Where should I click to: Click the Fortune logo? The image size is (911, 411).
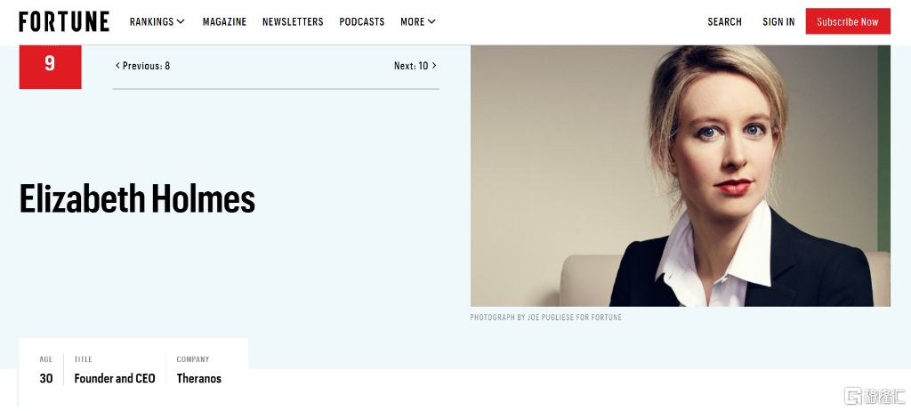click(64, 21)
